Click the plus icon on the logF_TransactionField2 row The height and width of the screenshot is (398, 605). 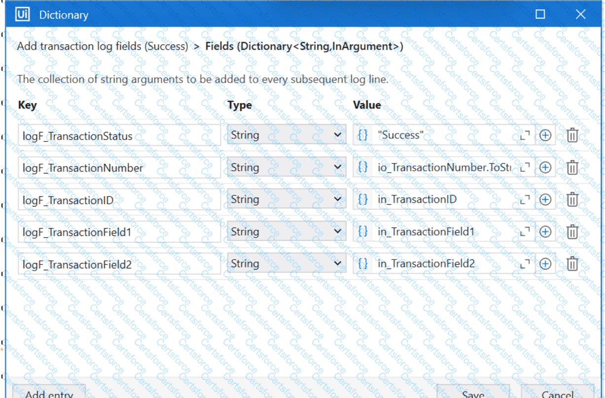545,263
